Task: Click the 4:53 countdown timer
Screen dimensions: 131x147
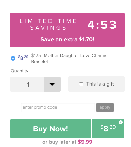Action: point(102,25)
